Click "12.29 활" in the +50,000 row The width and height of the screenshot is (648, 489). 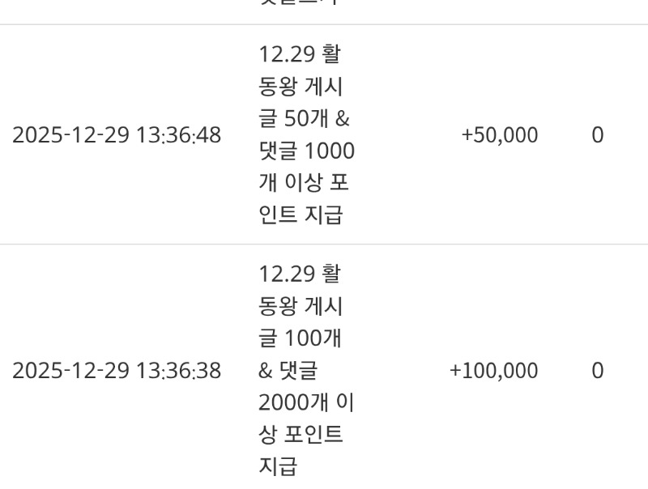(x=300, y=54)
